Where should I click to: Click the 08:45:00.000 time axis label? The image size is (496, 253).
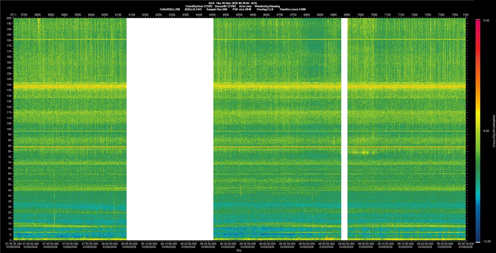click(287, 243)
